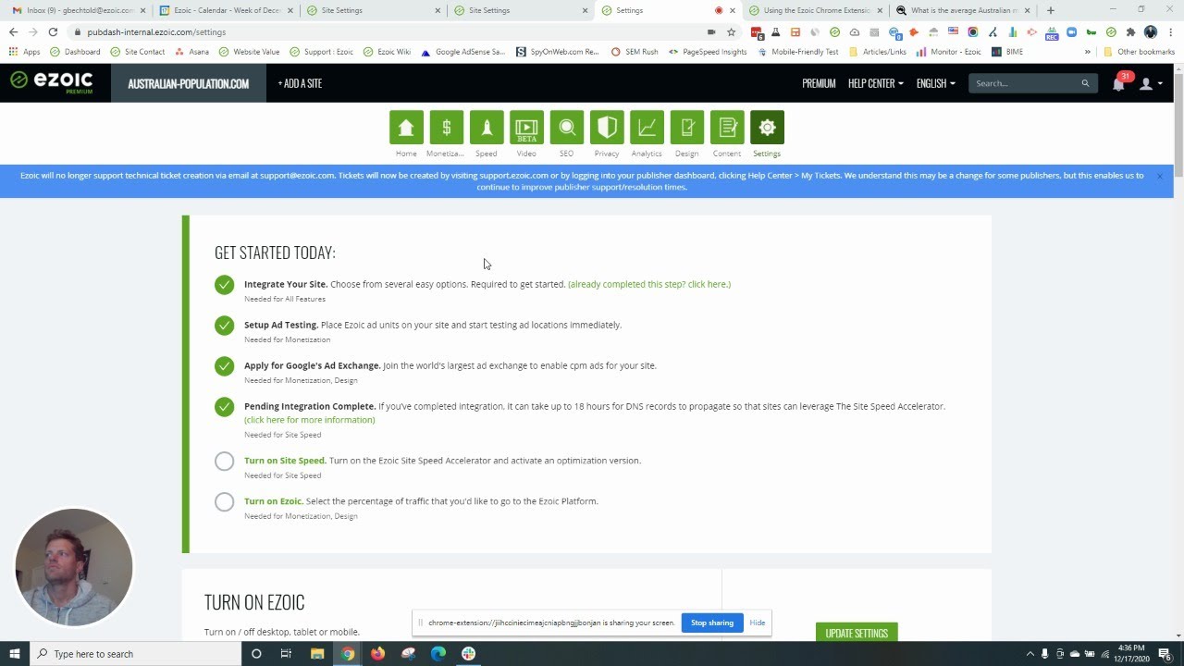Open File Explorer from the taskbar
Image resolution: width=1184 pixels, height=666 pixels.
pos(317,654)
